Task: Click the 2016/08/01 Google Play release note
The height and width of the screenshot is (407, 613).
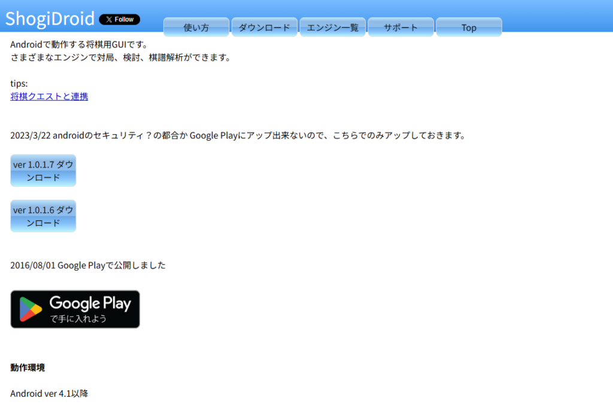Action: 87,265
